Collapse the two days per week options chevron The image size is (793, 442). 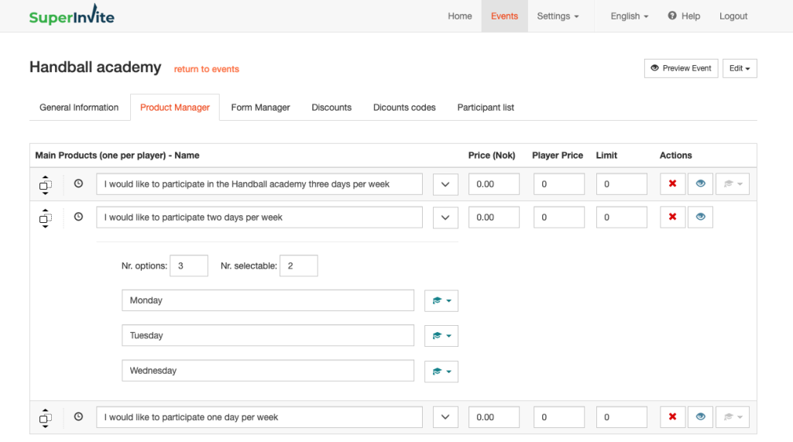click(x=445, y=218)
